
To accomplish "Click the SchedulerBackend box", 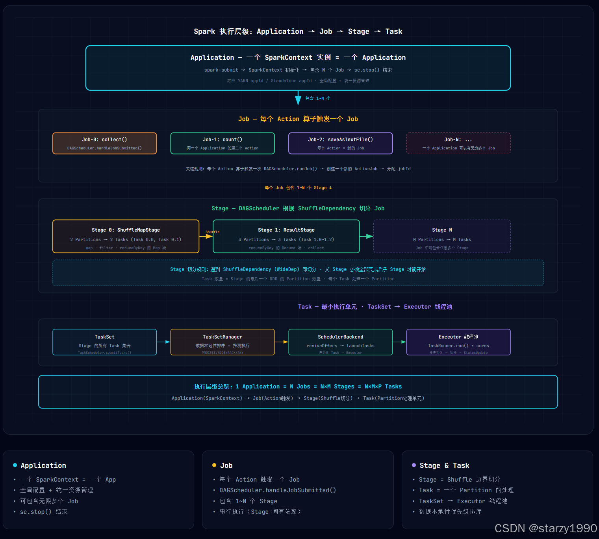I will [341, 342].
